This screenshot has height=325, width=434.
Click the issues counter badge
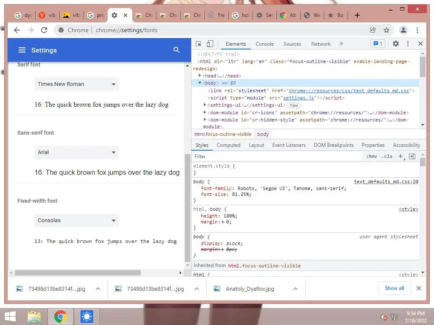(x=378, y=44)
